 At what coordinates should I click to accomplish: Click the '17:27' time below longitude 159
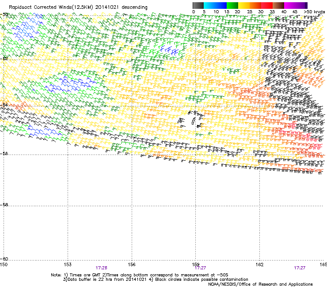pyautogui.click(x=200, y=268)
